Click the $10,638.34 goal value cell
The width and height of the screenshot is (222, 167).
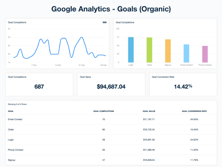point(149,160)
